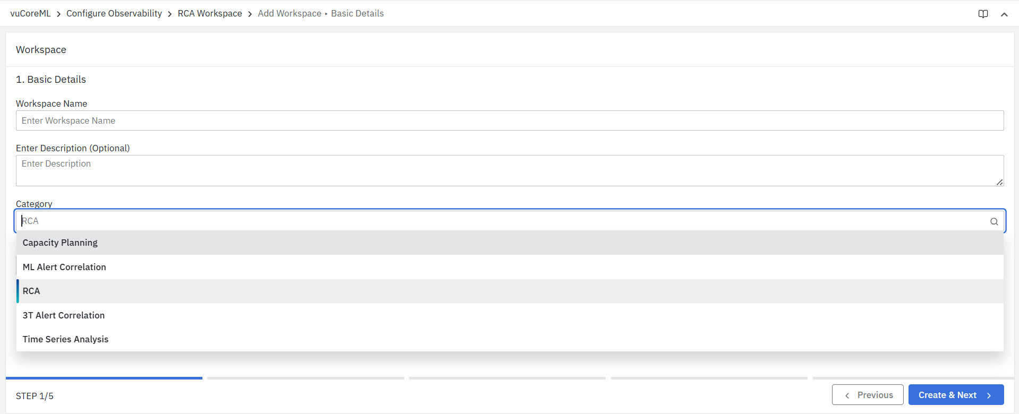Focus the Enter Description text area
This screenshot has height=414, width=1019.
[x=509, y=170]
